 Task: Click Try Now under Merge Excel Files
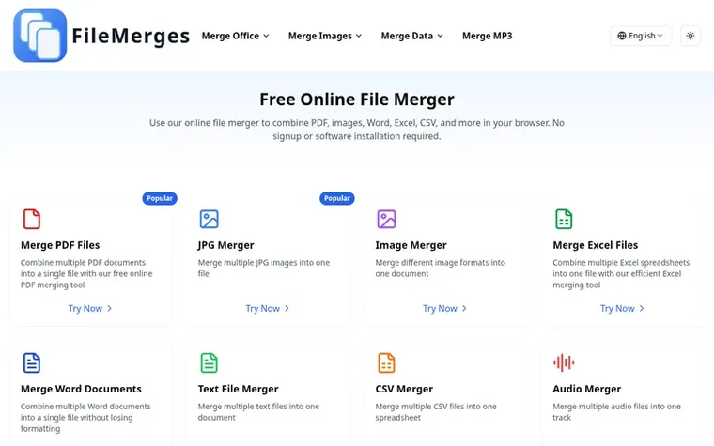click(623, 309)
